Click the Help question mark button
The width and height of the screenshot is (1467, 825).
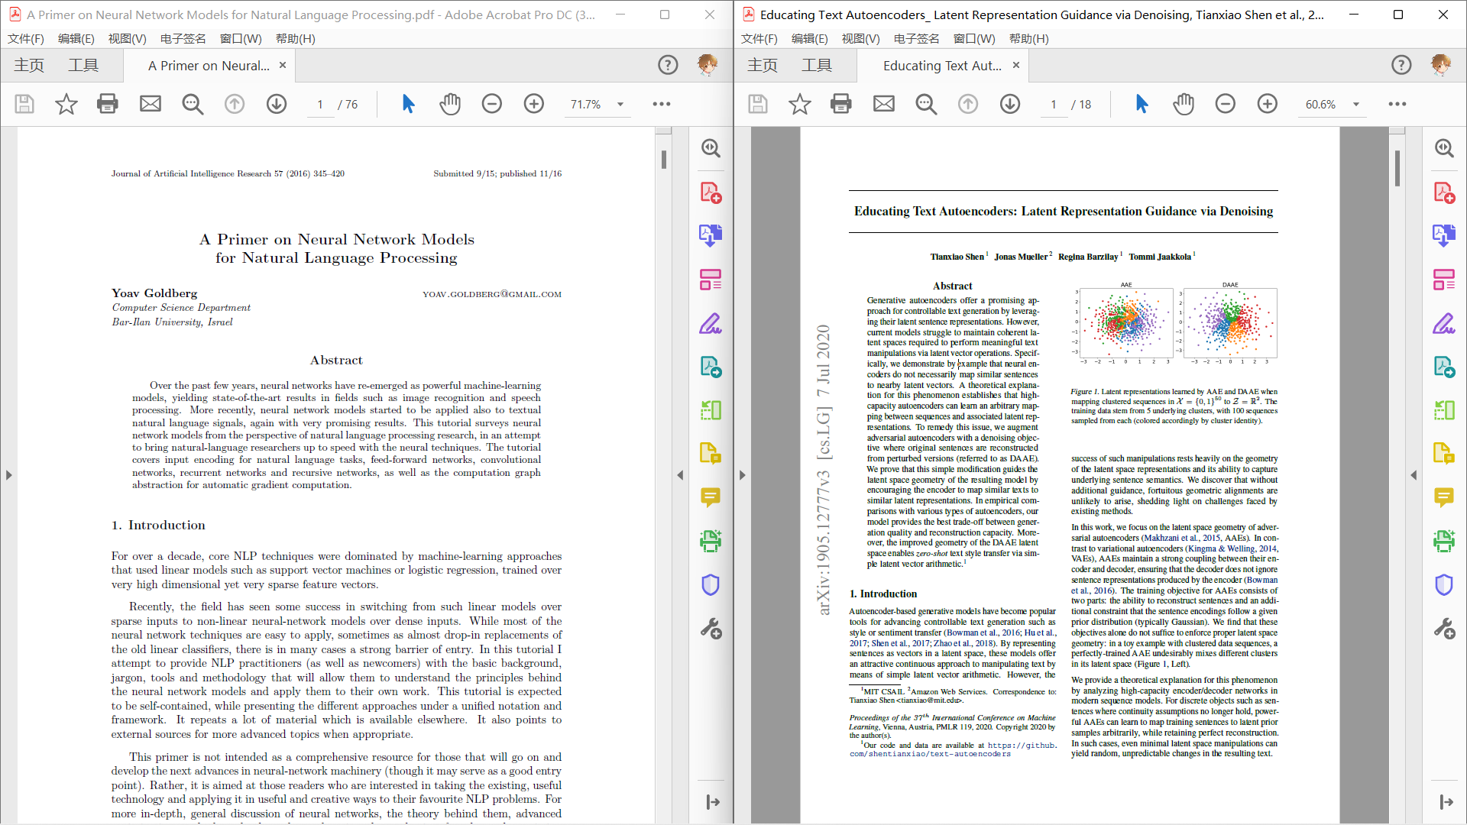pos(668,65)
